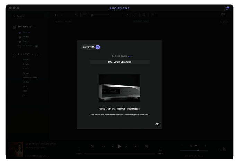
Task: Click into the Search field
Action: [x=28, y=16]
